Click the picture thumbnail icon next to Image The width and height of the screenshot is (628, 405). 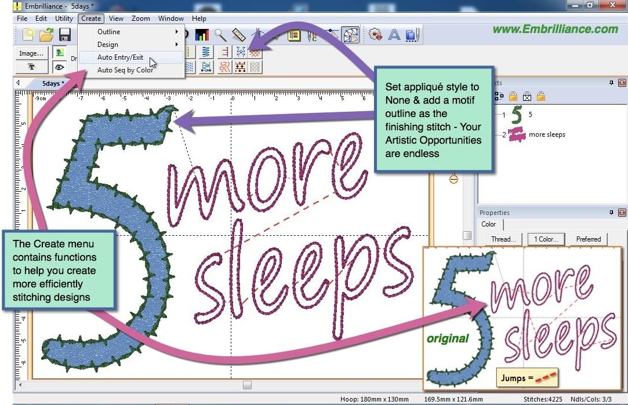point(60,52)
